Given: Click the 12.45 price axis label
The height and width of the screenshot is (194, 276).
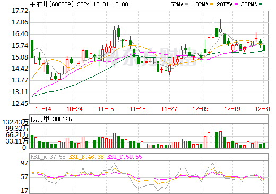Looking at the screenshot, I should point(20,103).
